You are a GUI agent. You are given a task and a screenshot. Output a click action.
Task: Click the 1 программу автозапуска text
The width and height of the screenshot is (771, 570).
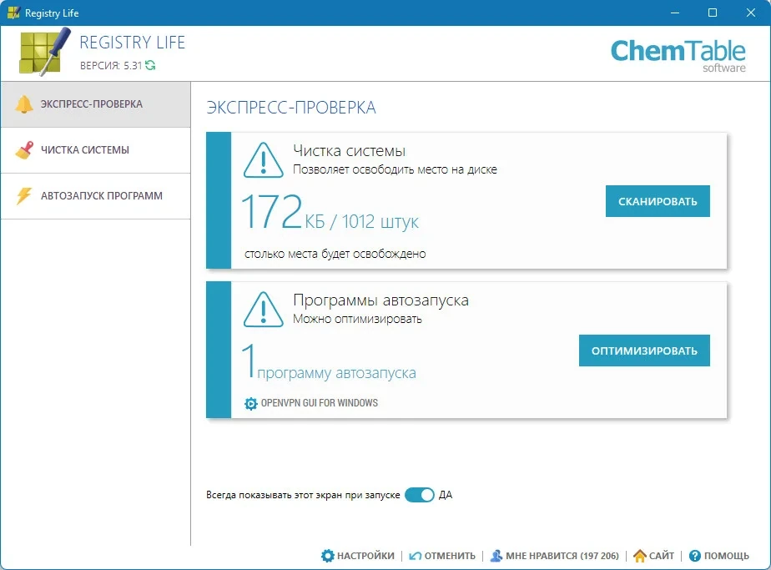coord(329,362)
